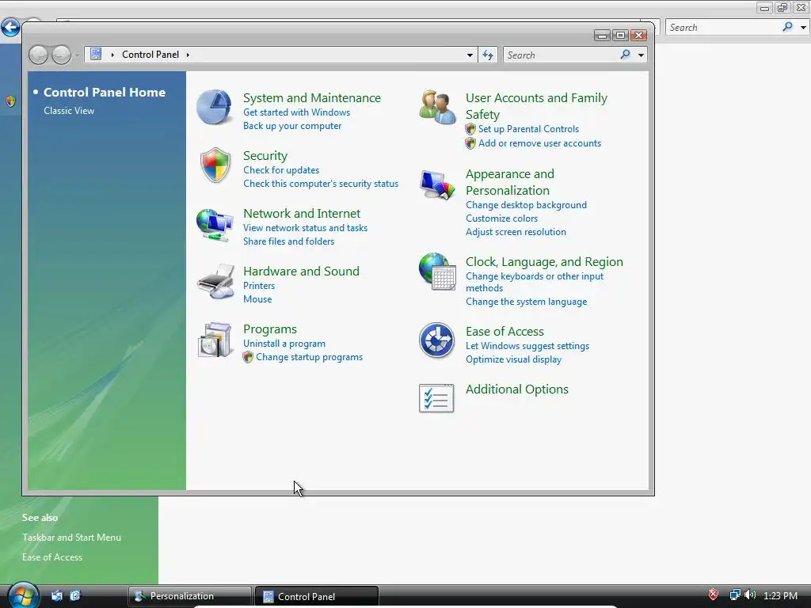Viewport: 811px width, 608px height.
Task: Open the Additional Options heading
Action: click(516, 389)
